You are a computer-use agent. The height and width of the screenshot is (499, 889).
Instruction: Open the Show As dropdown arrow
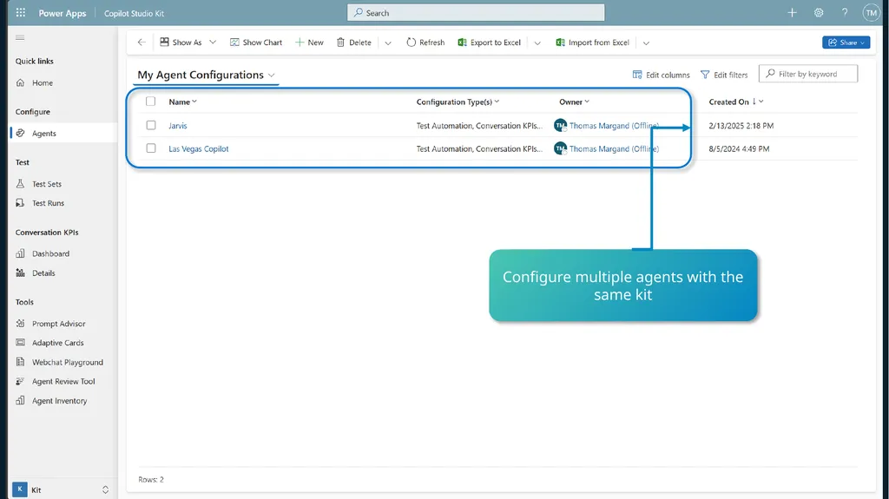pos(213,42)
